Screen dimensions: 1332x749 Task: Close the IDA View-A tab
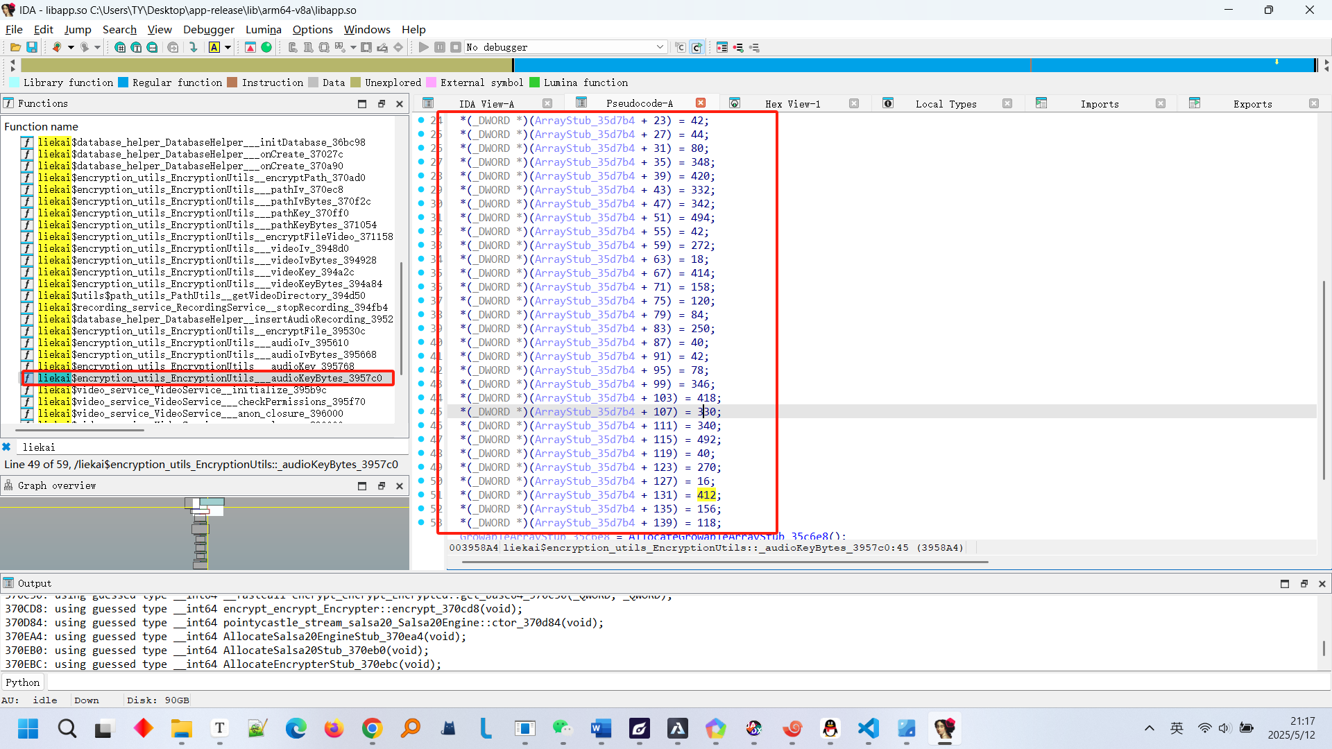click(547, 103)
